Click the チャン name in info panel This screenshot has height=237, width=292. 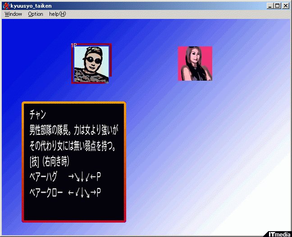pyautogui.click(x=38, y=114)
